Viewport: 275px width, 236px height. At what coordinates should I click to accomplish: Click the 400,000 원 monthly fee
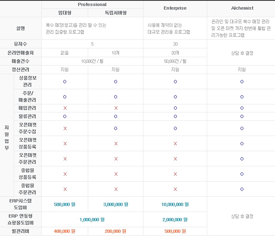click(x=65, y=231)
